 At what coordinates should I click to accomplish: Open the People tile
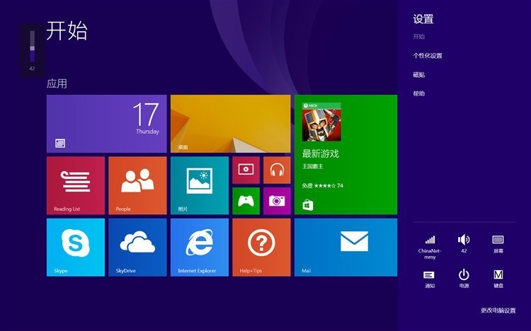137,185
